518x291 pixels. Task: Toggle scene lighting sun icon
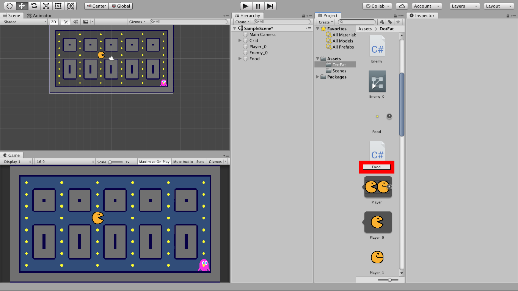[66, 22]
